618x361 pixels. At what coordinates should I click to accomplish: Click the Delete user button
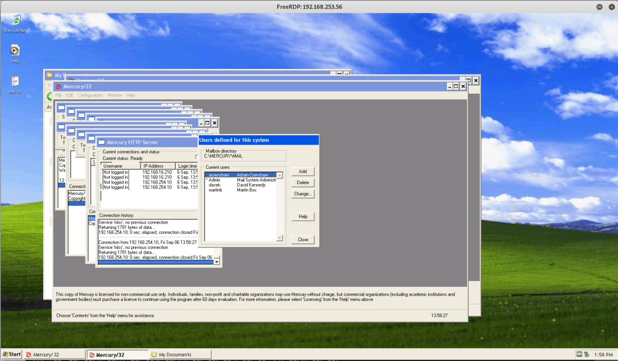coord(303,183)
